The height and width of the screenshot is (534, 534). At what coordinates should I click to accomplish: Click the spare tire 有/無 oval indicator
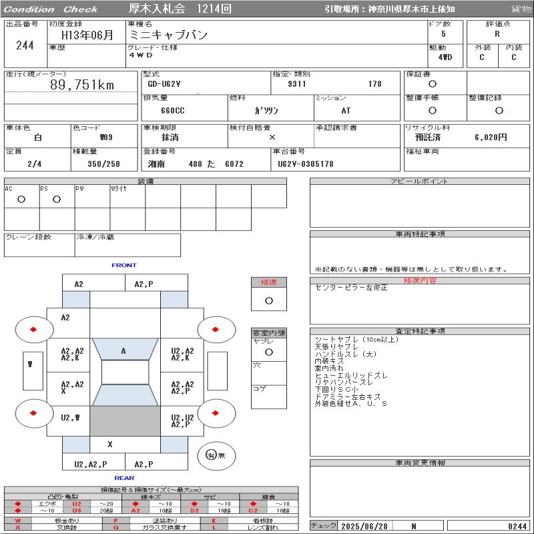point(212,455)
